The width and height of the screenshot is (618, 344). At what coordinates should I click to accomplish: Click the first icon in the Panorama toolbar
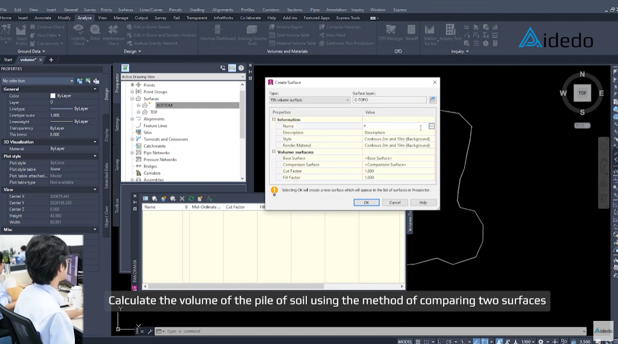[145, 199]
